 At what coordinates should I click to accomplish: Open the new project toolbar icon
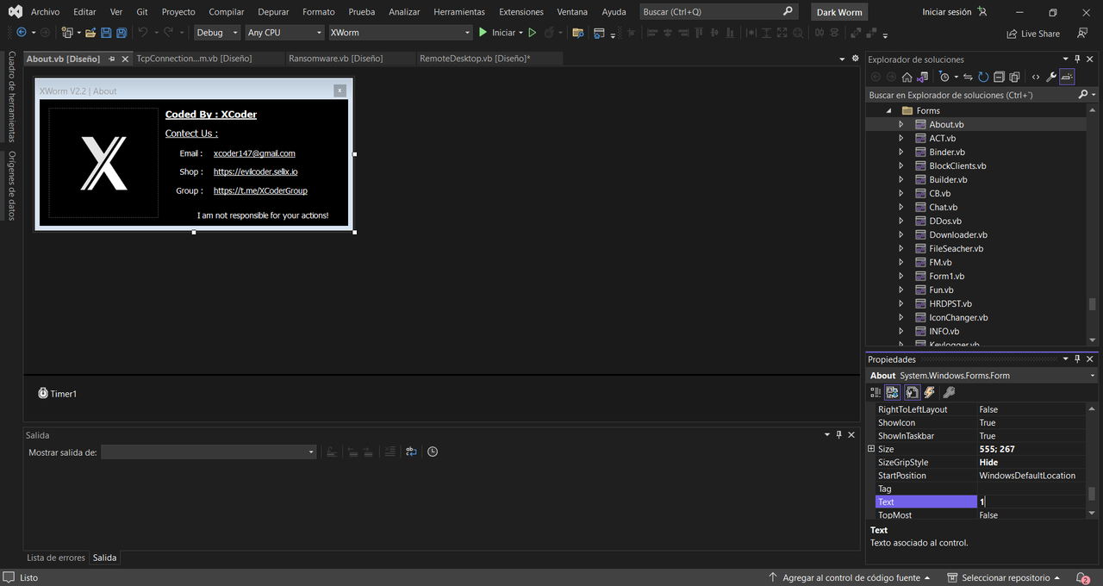tap(68, 33)
